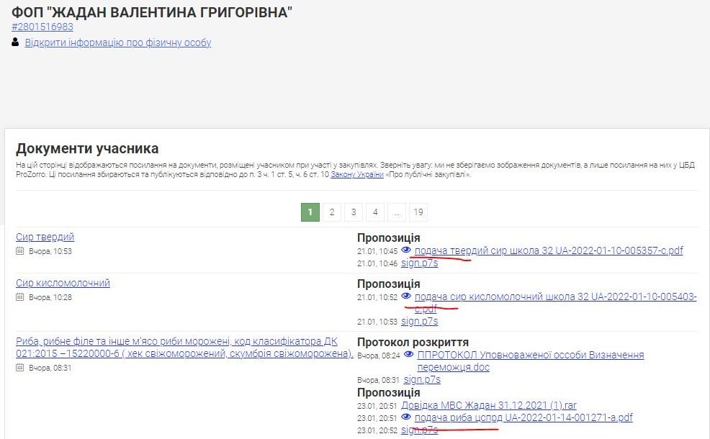Open the "Сир кисломолочний" procurement
710x439 pixels.
[63, 282]
